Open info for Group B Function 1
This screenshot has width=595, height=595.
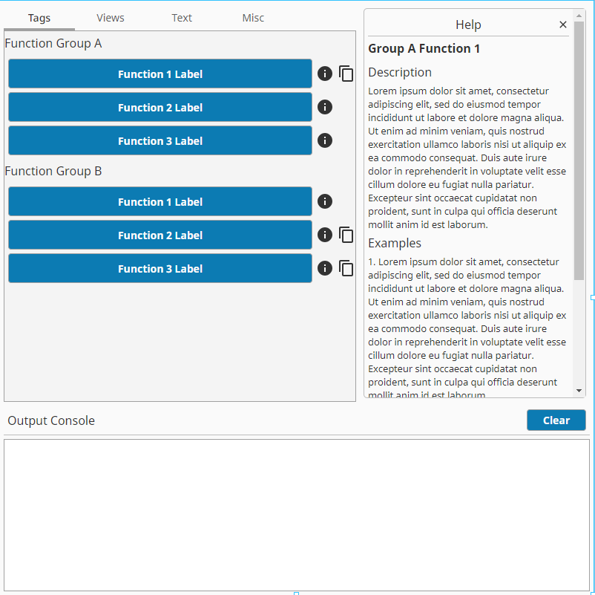pos(325,201)
